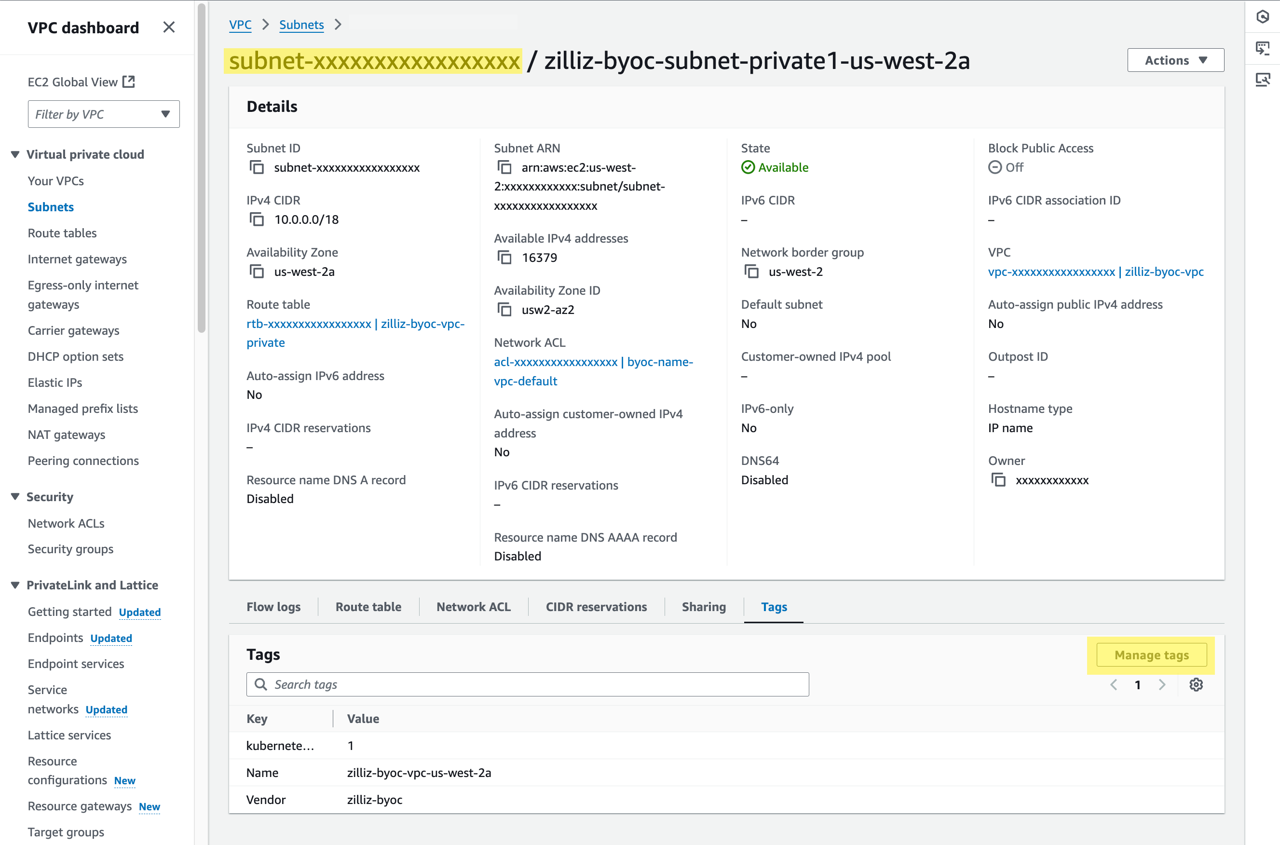Copy the Availability Zone ID usw2-az2
This screenshot has width=1280, height=845.
(504, 310)
